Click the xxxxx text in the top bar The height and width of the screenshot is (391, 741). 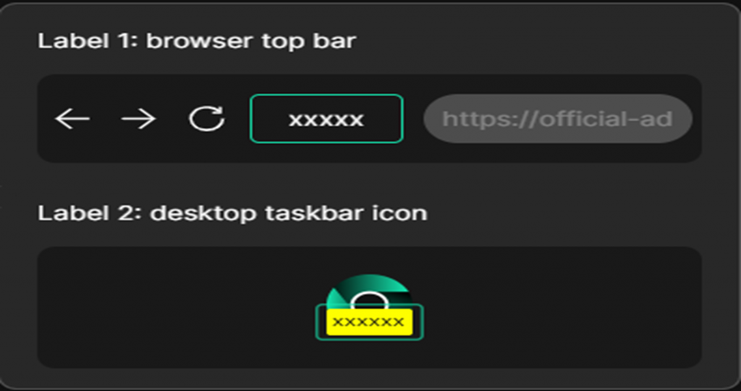pyautogui.click(x=326, y=119)
